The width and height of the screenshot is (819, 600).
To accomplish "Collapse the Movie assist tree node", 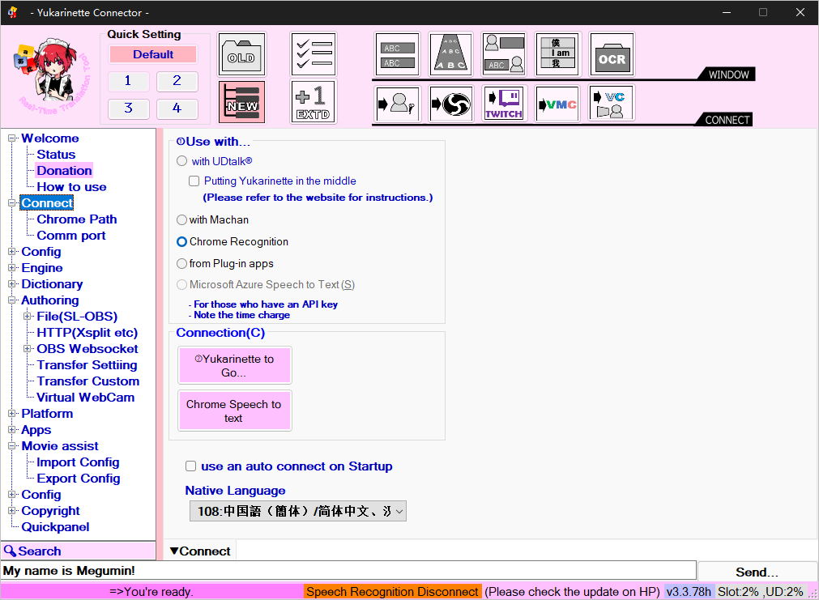I will tap(12, 446).
